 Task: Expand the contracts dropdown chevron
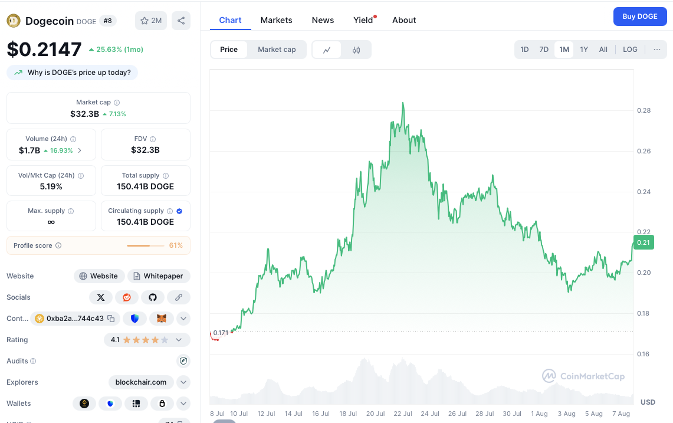tap(183, 318)
